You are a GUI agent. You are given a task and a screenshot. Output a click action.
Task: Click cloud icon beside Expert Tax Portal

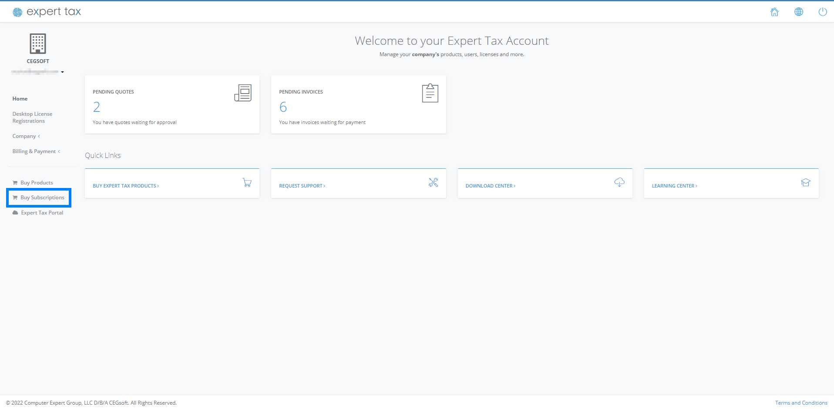(15, 213)
